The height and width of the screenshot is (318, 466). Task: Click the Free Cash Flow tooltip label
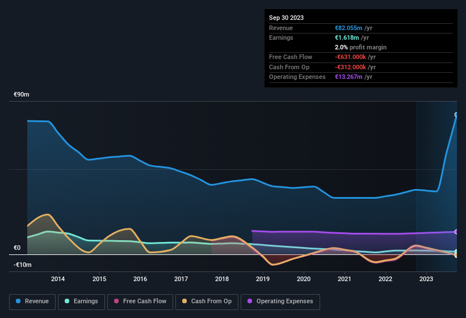point(291,57)
